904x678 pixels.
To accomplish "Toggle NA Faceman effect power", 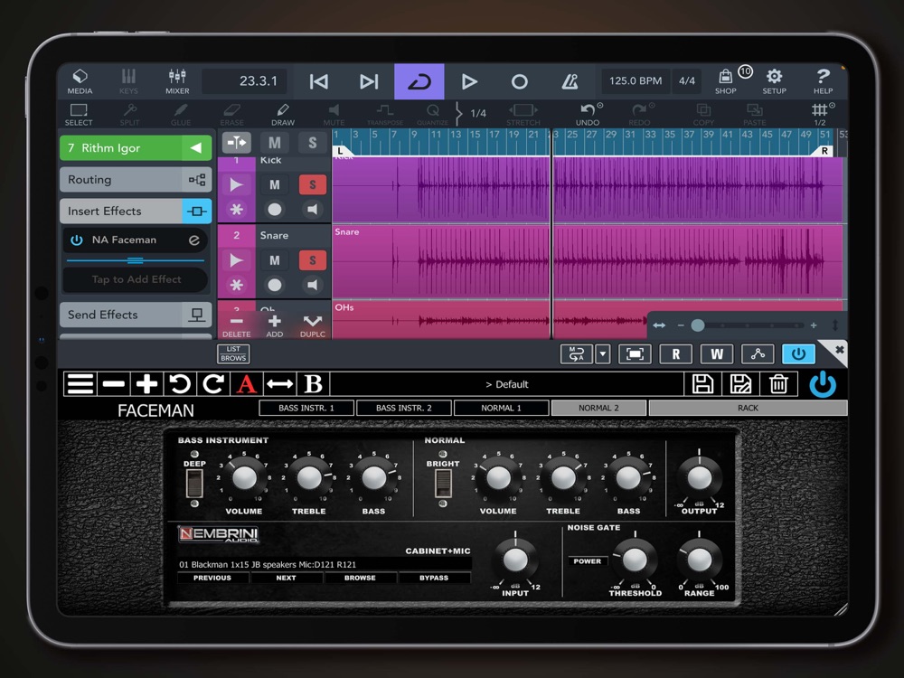I will coord(77,240).
